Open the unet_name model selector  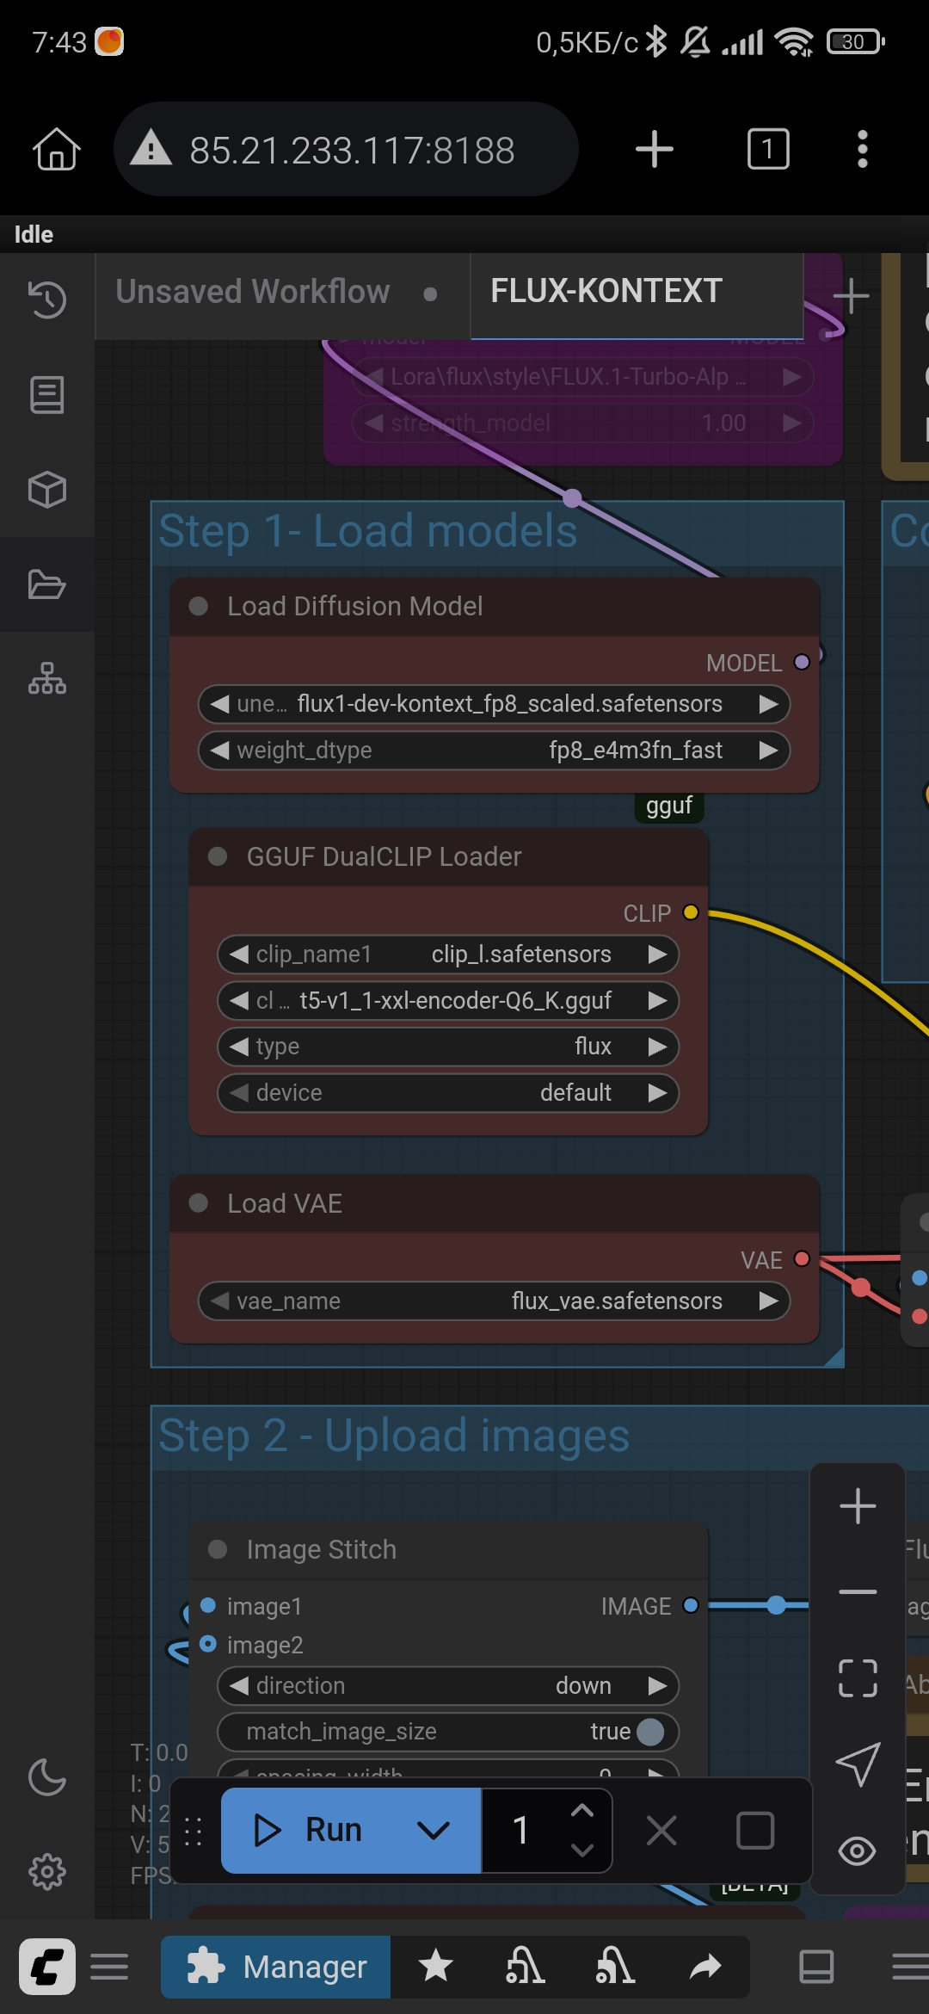[494, 704]
